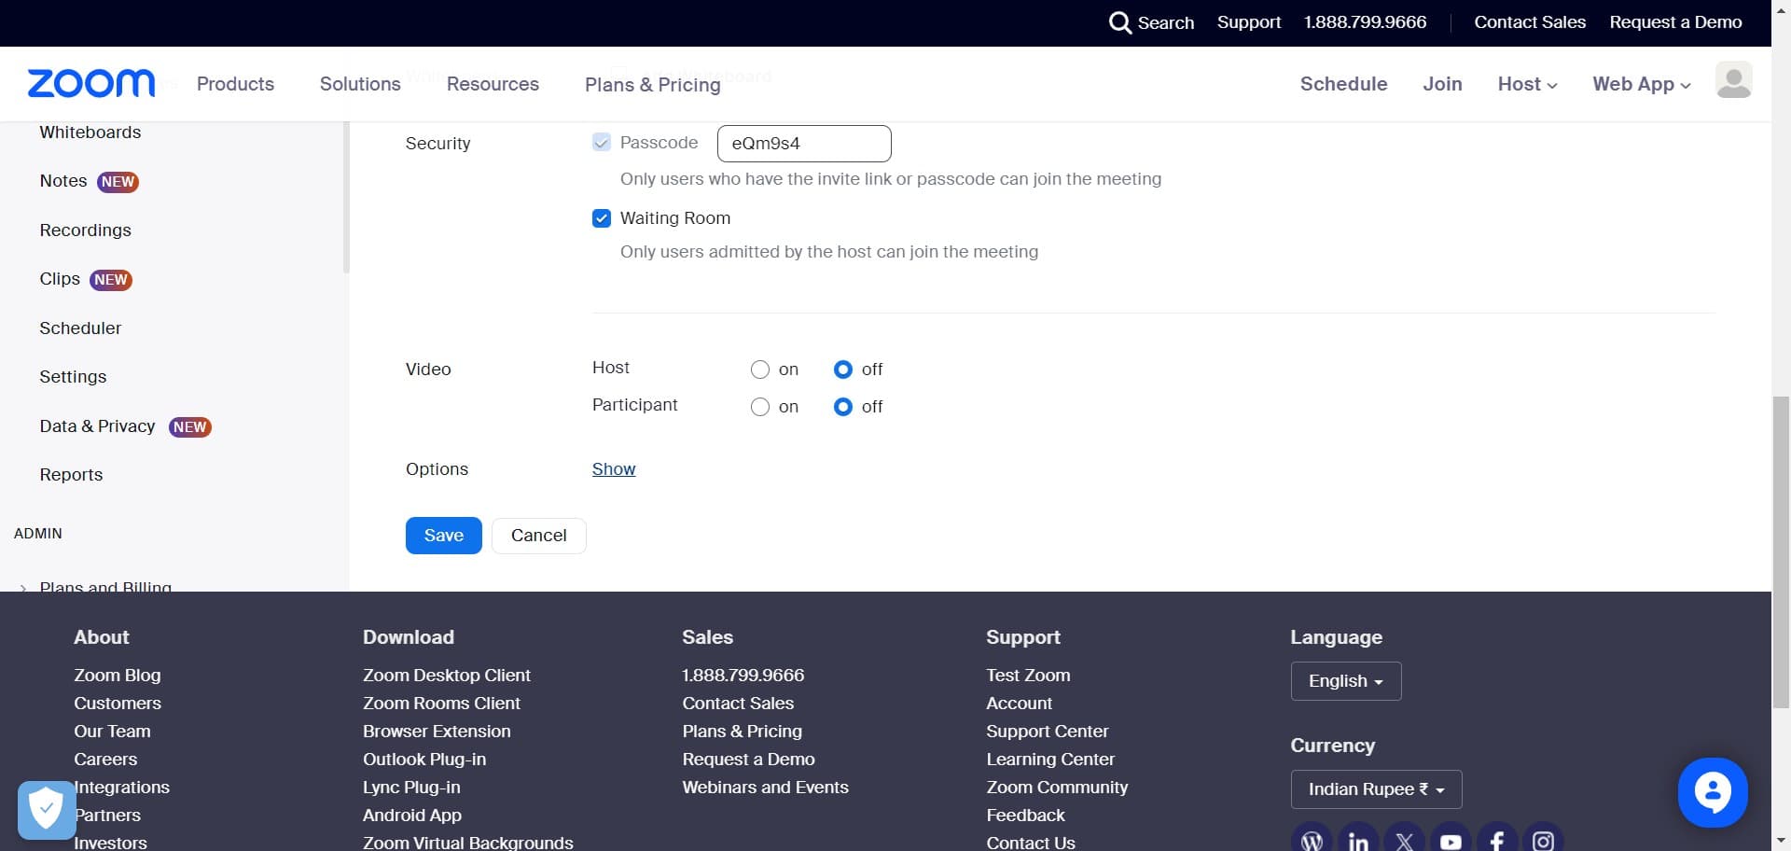This screenshot has width=1791, height=851.
Task: Open the profile avatar menu
Action: tap(1734, 81)
